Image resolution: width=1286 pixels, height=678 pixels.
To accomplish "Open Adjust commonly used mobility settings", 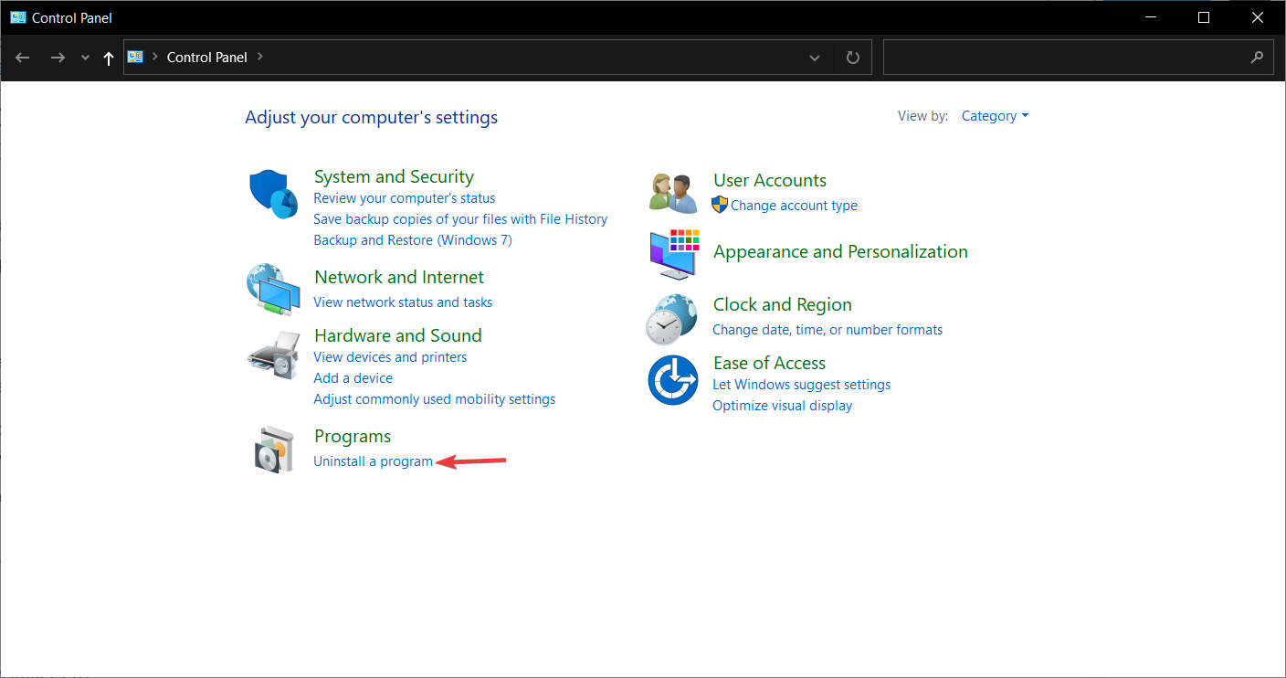I will pos(435,399).
